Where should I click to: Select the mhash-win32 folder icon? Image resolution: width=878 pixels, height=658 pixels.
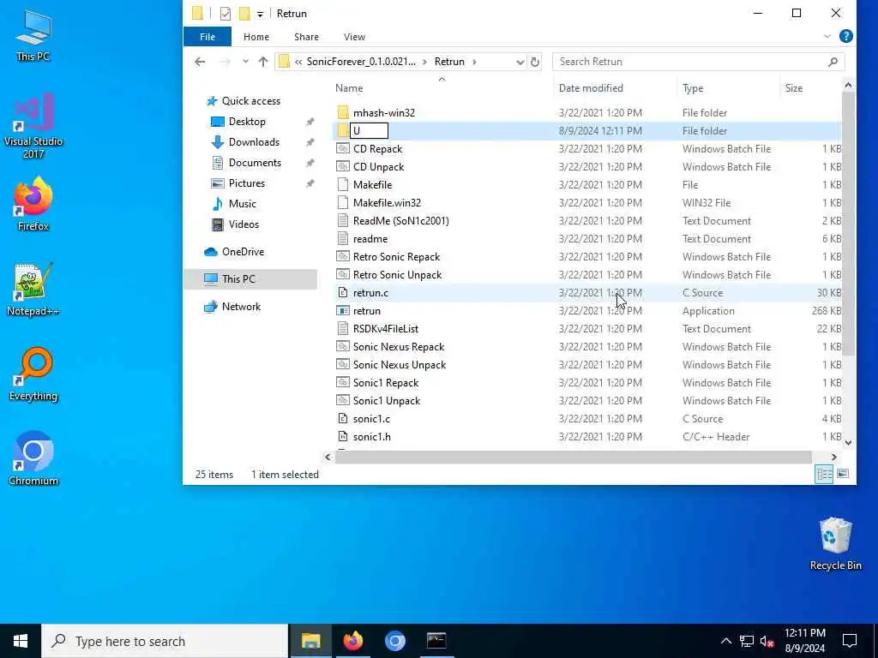pyautogui.click(x=343, y=113)
